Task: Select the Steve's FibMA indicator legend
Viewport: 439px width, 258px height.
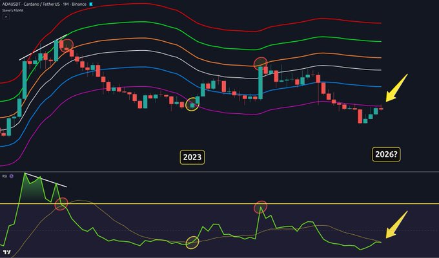Action: click(13, 10)
